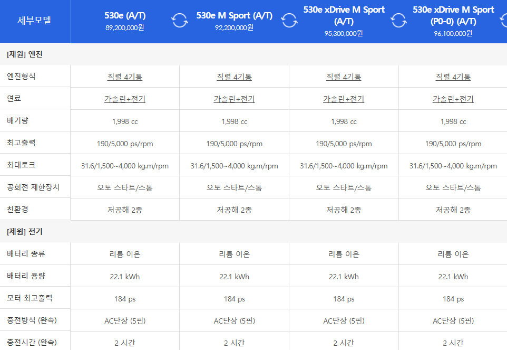Click the [제원] 엔진 section heading
This screenshot has width=507, height=350.
[x=25, y=54]
